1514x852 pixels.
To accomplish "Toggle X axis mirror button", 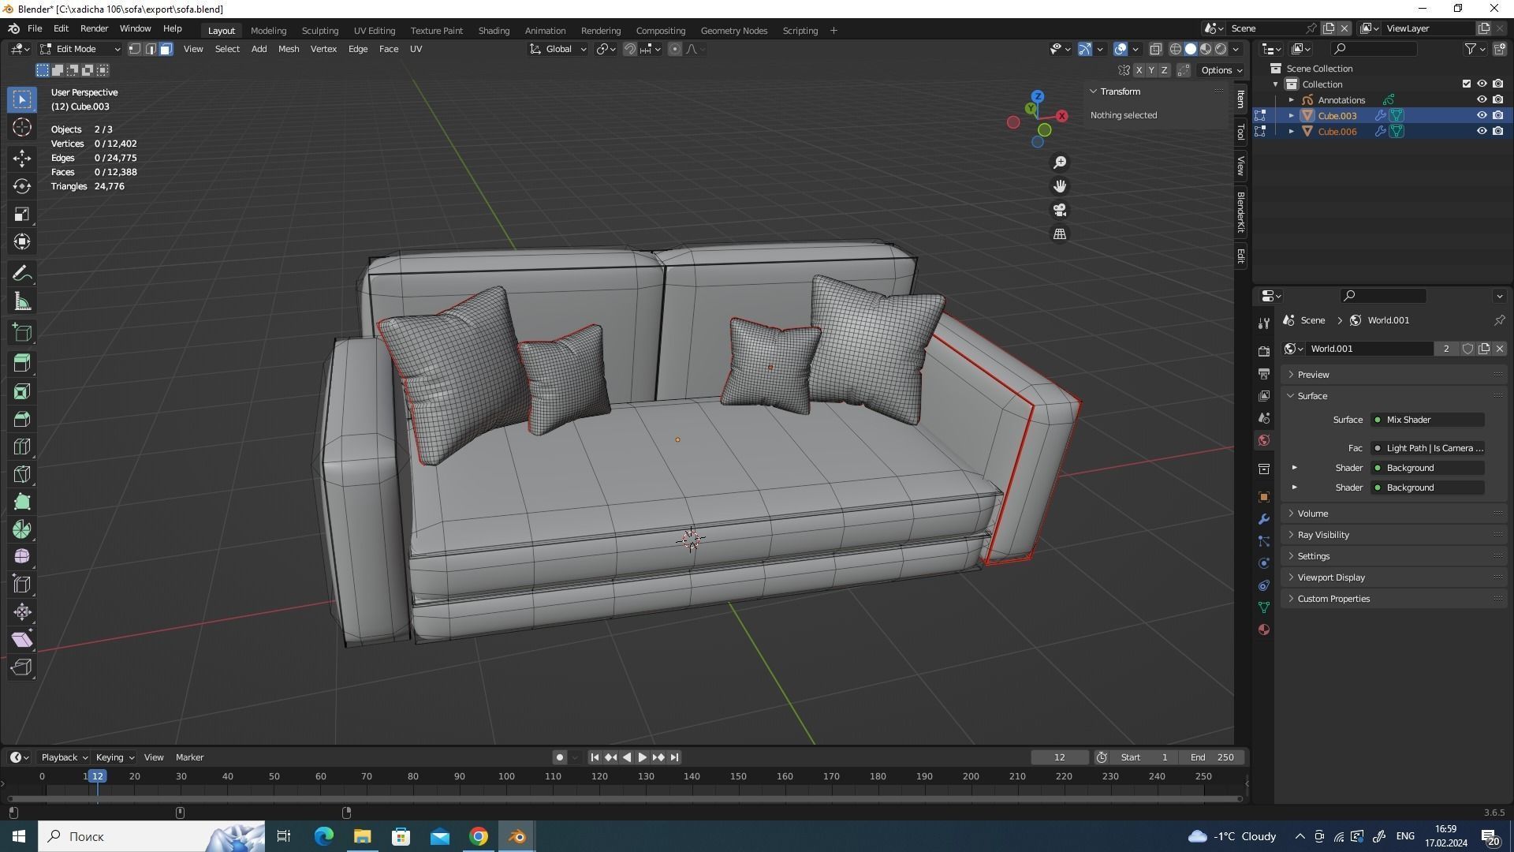I will [x=1139, y=70].
